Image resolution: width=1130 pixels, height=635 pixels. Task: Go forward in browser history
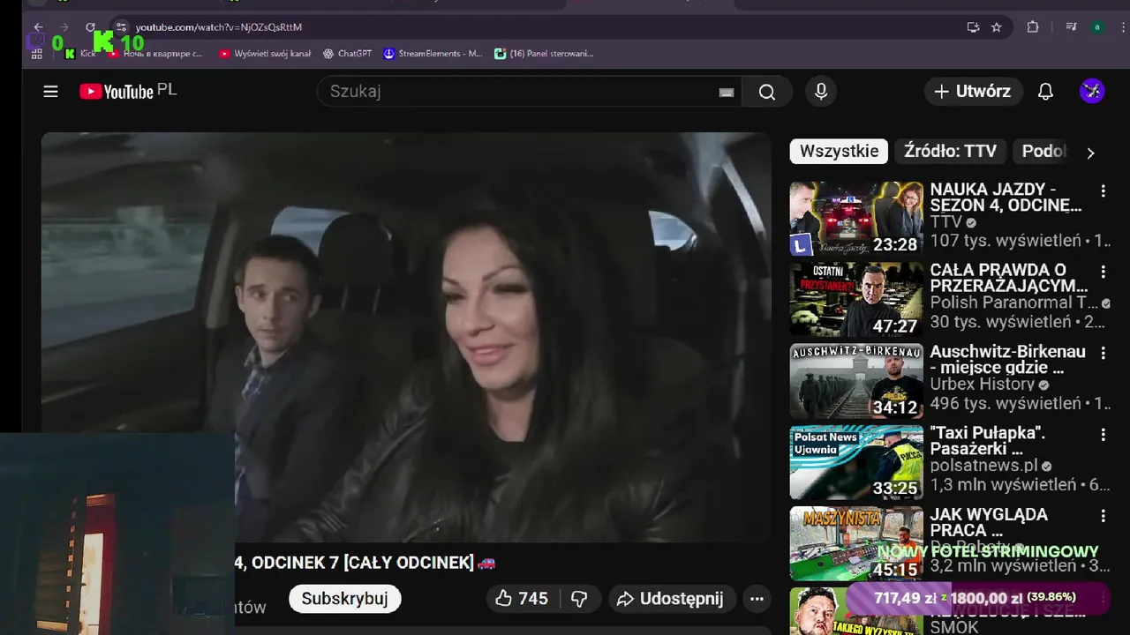[64, 27]
